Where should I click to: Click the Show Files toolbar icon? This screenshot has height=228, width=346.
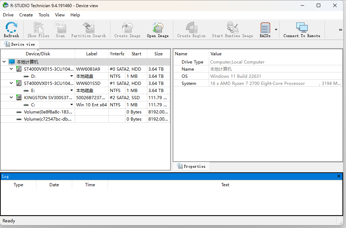tap(38, 30)
